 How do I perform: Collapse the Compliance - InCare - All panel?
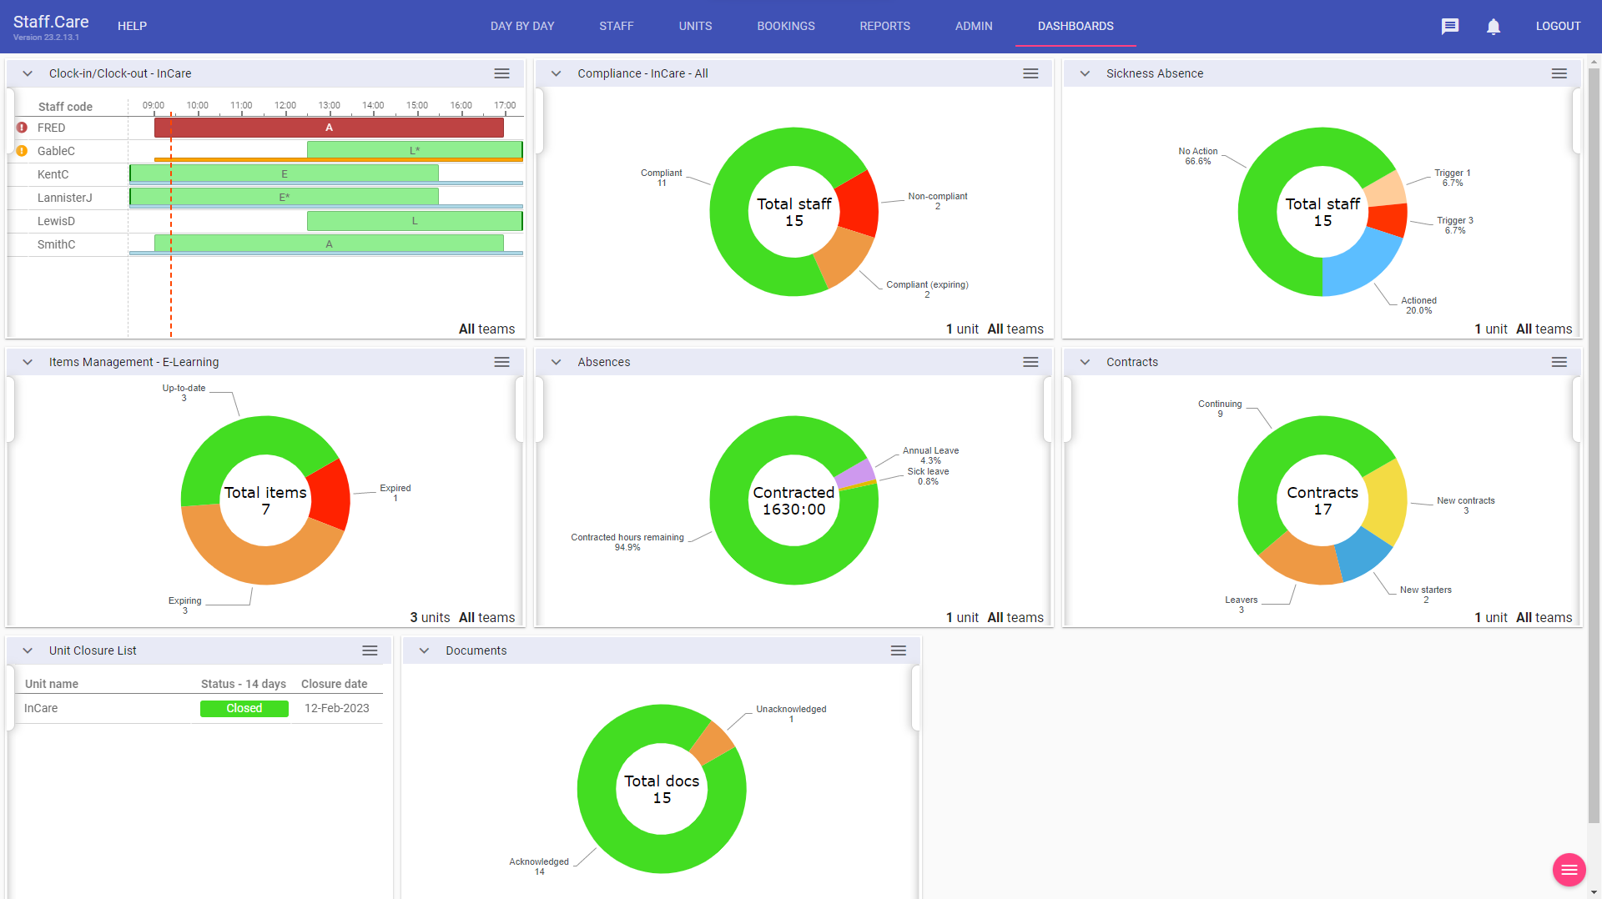(x=556, y=73)
